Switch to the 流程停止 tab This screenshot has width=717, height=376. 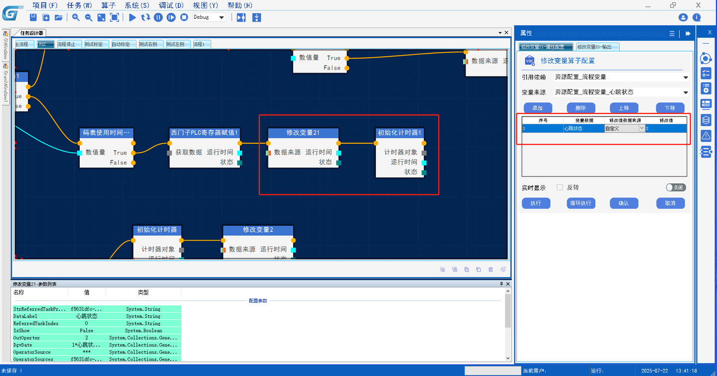(x=67, y=44)
